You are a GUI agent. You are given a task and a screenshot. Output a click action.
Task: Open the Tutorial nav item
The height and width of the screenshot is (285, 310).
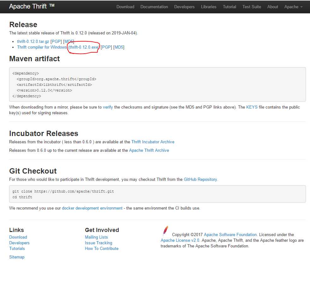tap(229, 7)
